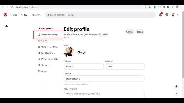Open the messages speech bubble icon

pyautogui.click(x=167, y=15)
